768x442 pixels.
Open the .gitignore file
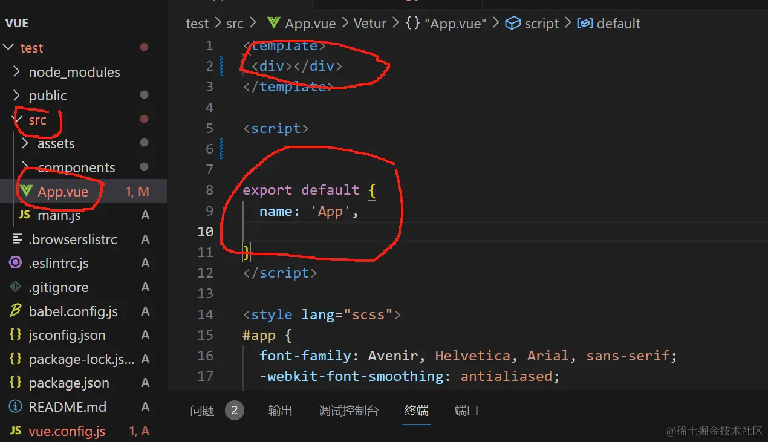coord(59,287)
